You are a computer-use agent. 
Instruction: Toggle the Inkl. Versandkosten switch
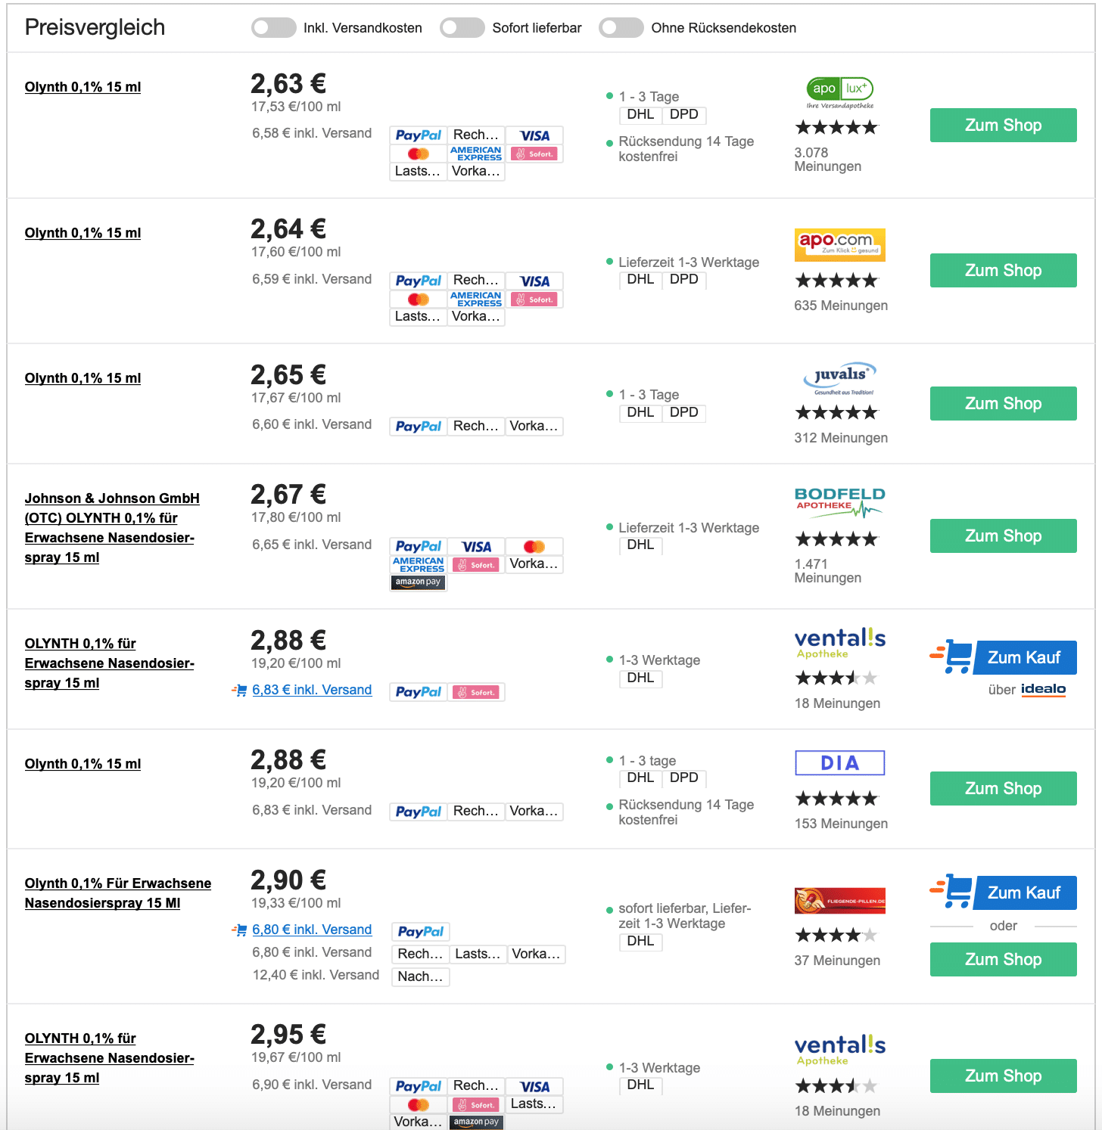(273, 28)
